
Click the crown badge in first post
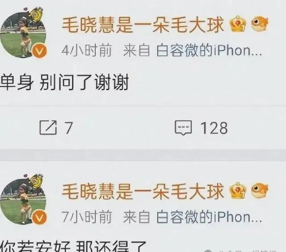tap(238, 24)
